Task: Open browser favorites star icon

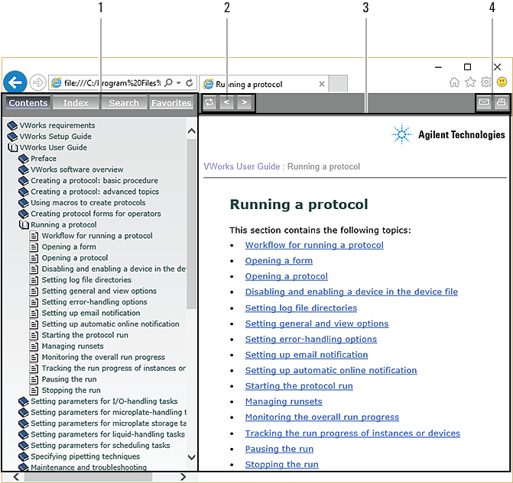Action: (470, 82)
